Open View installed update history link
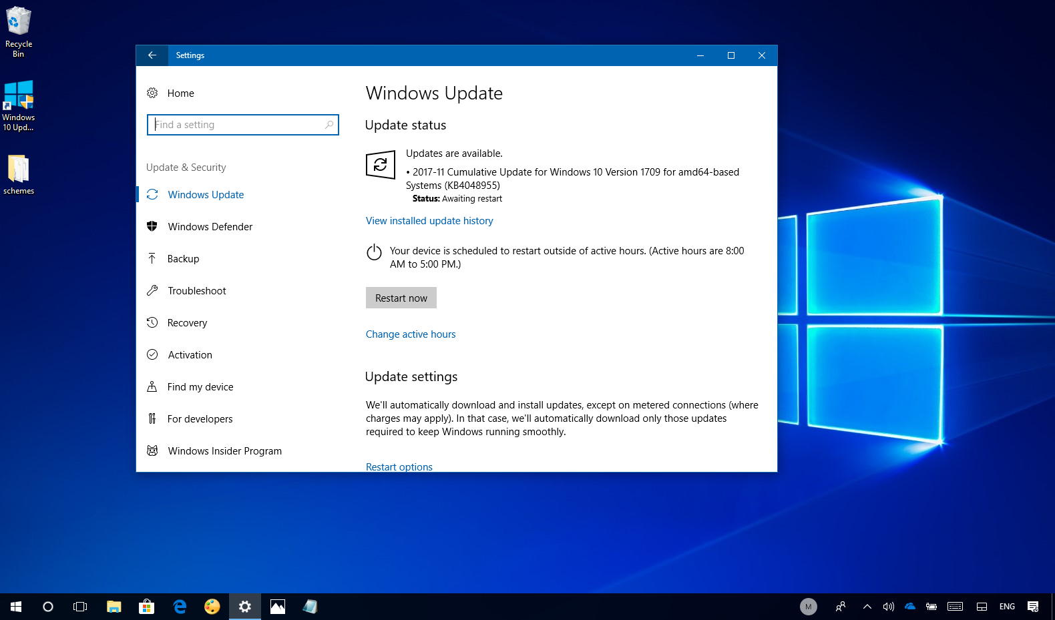The width and height of the screenshot is (1055, 620). click(x=429, y=221)
